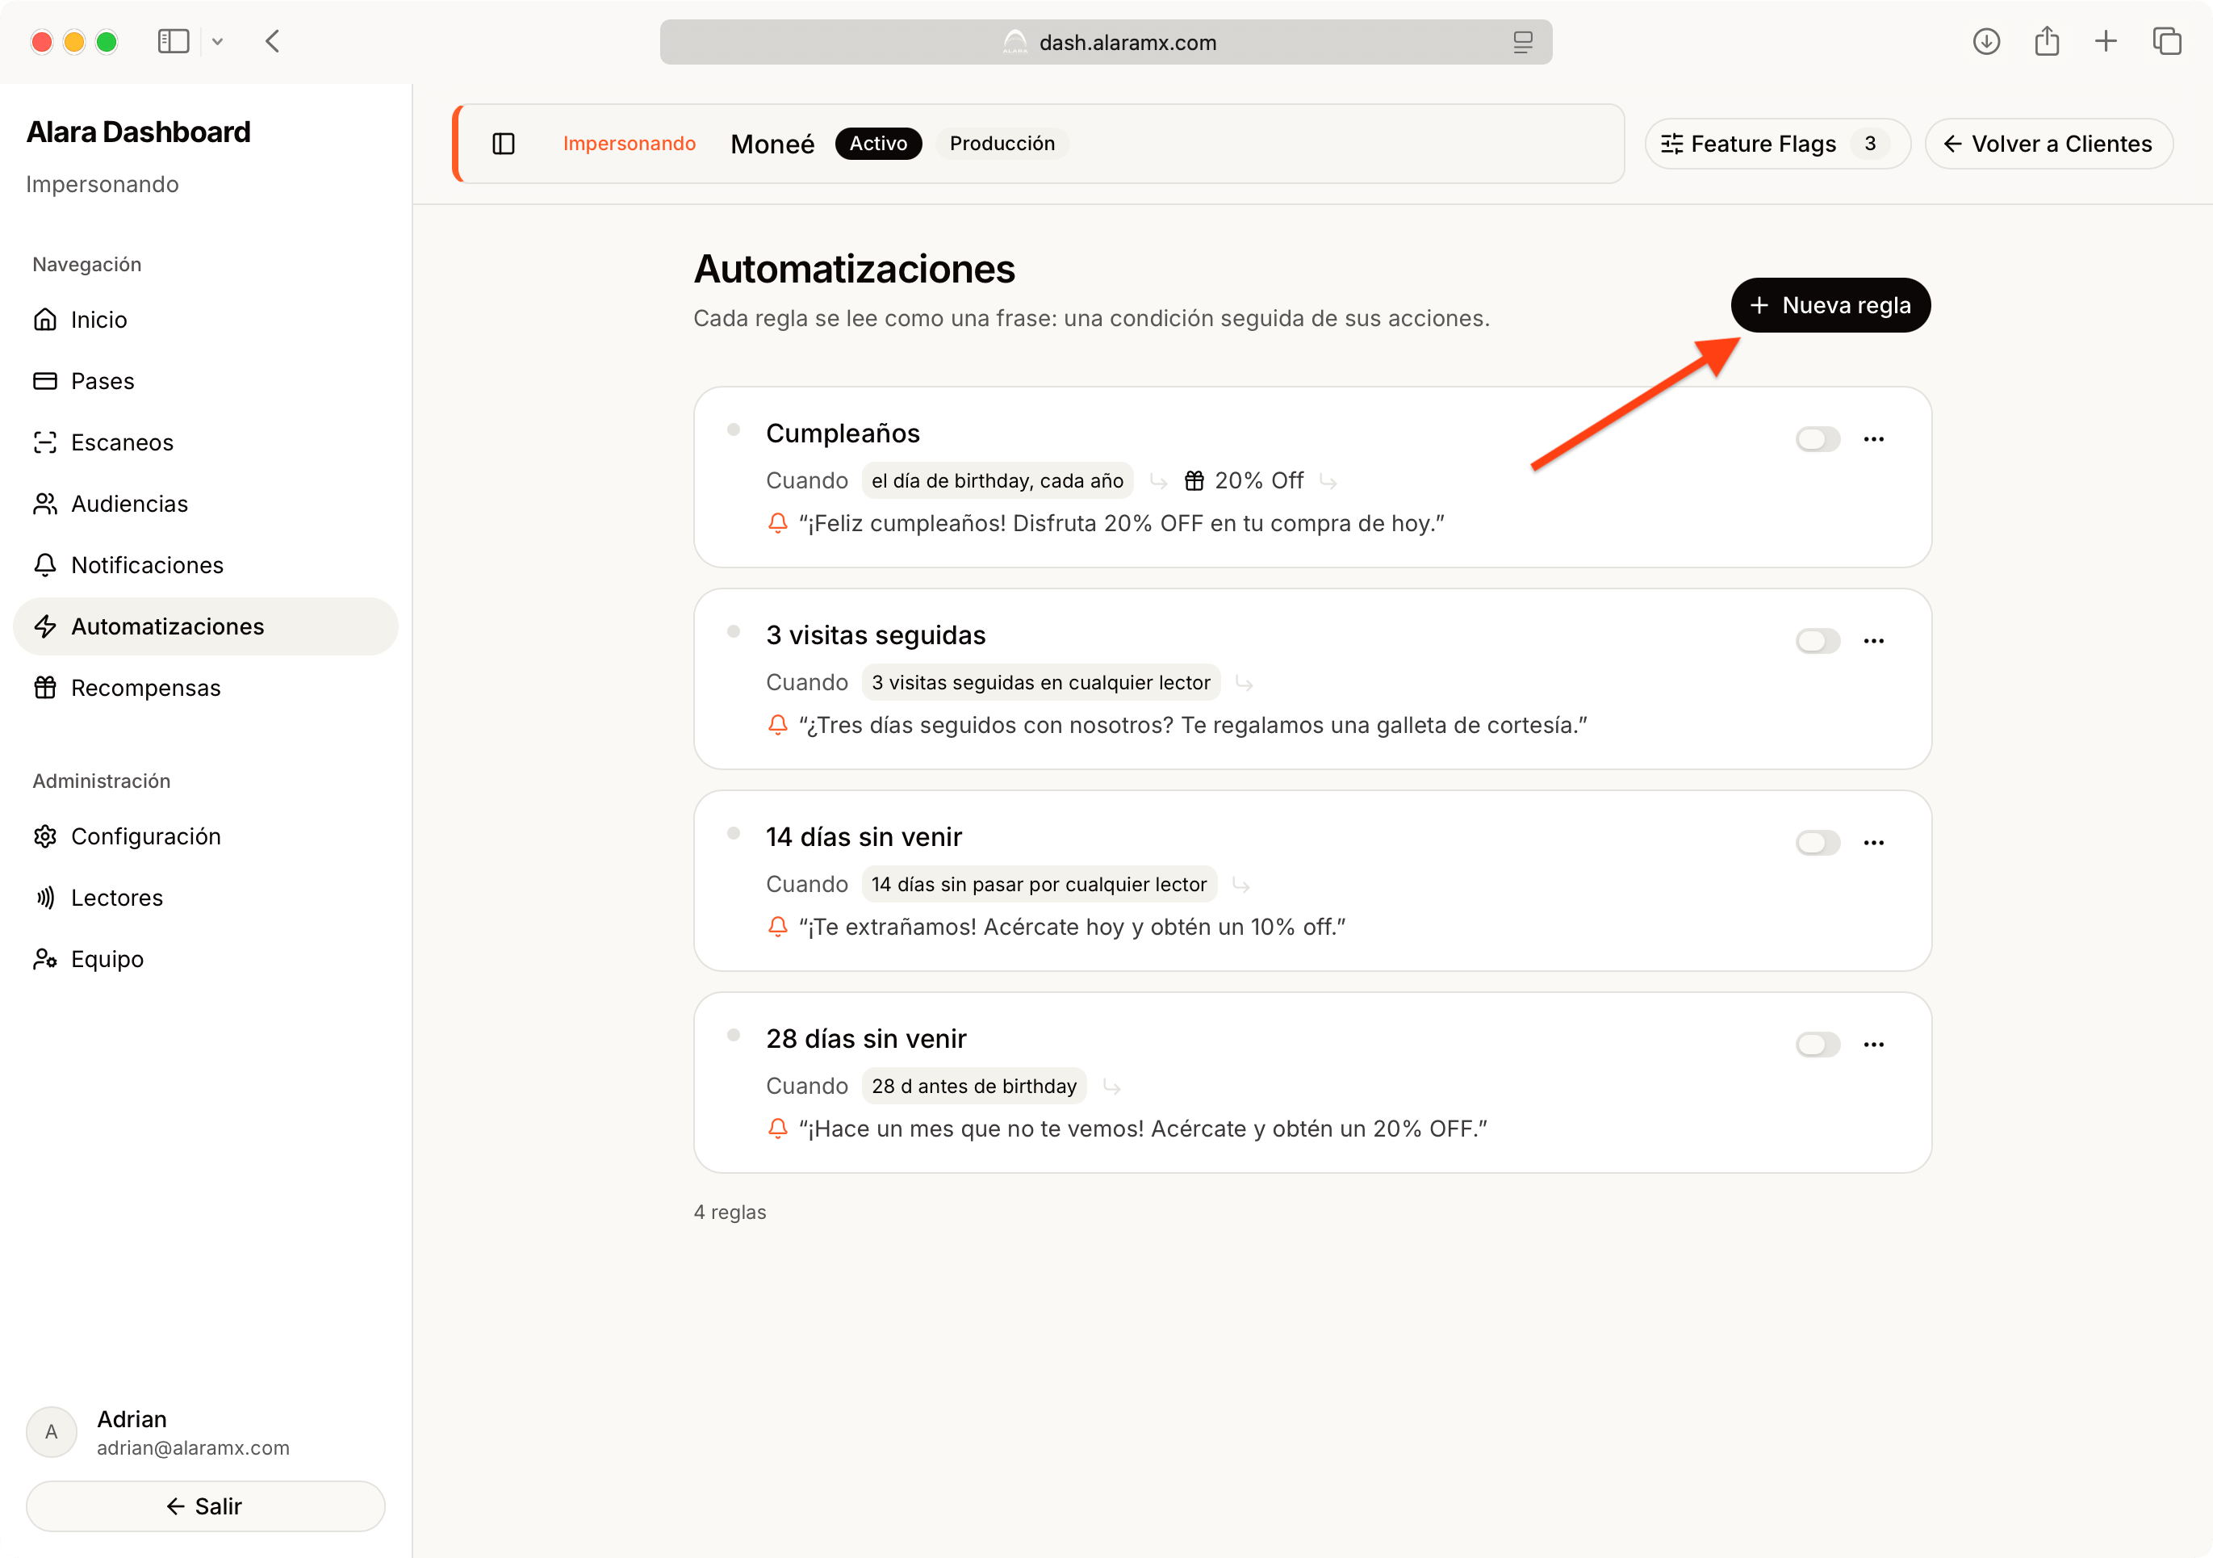
Task: Click the 20% Off reward gift icon
Action: tap(1194, 481)
